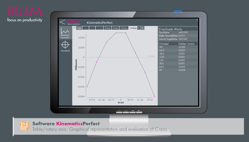Select the table row with Winkel -12,9
The width and height of the screenshot is (249, 142).
pyautogui.click(x=178, y=57)
